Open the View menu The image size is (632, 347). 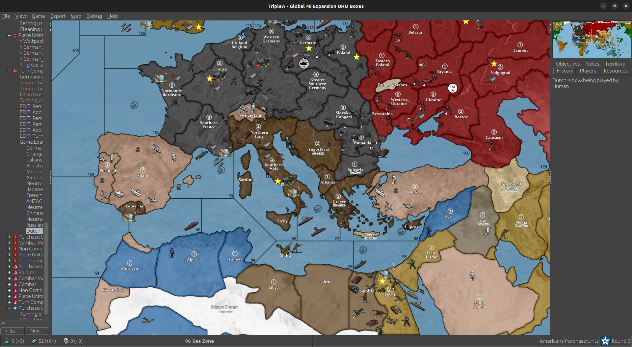(21, 16)
